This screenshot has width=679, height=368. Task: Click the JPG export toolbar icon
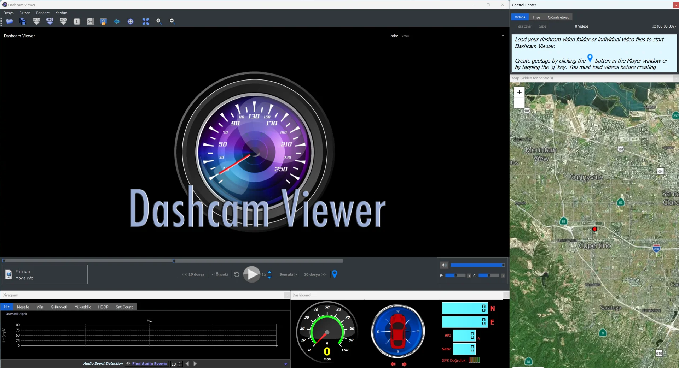50,22
